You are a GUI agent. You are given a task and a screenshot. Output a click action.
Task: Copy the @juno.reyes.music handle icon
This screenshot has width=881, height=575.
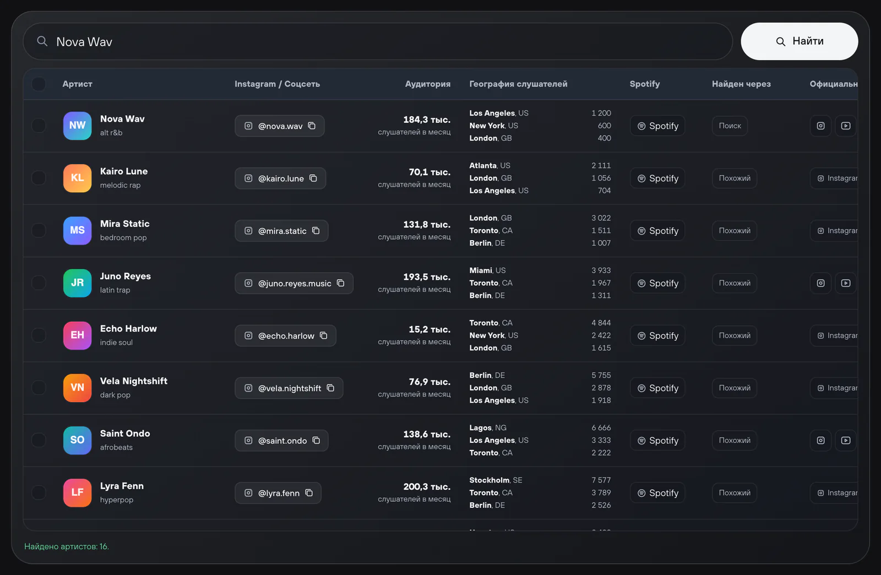click(341, 283)
